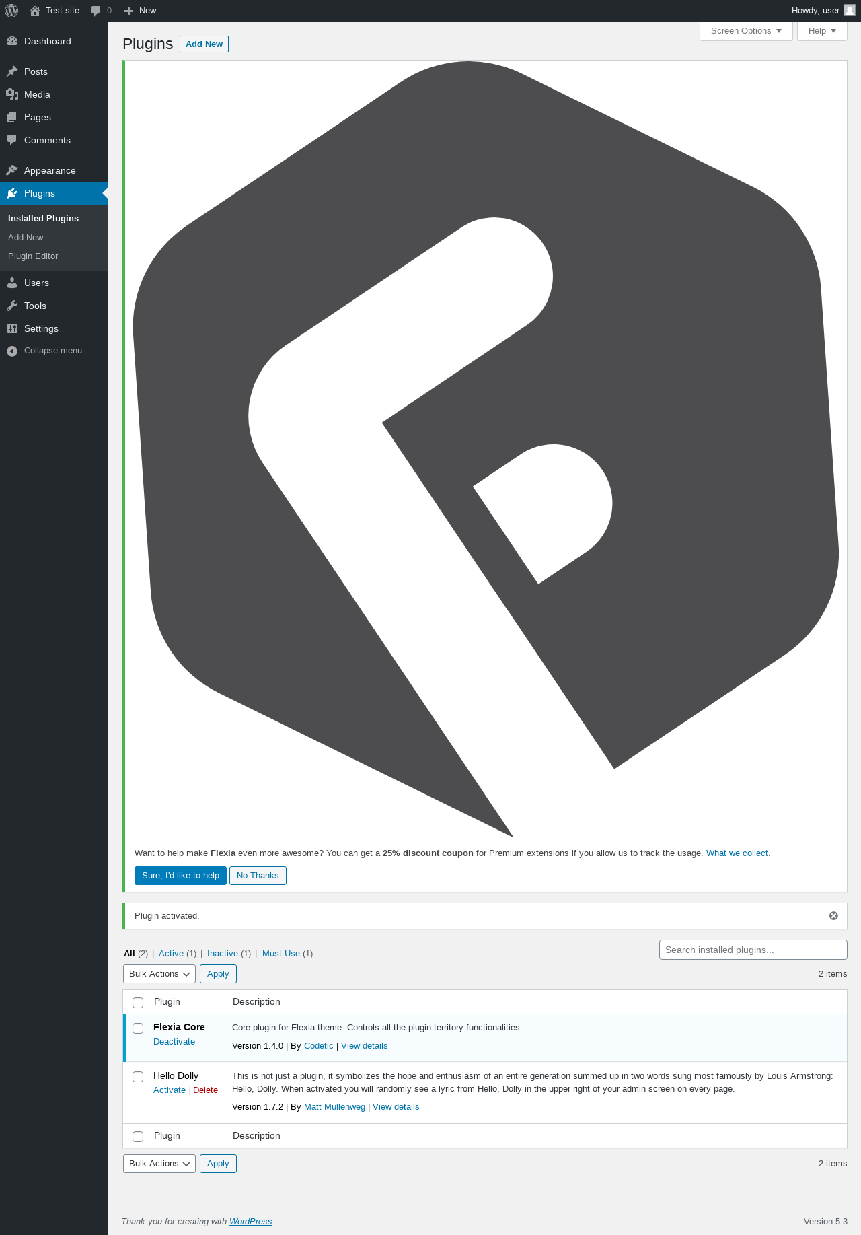This screenshot has width=861, height=1235.
Task: Click Sure, I'd like to help
Action: [180, 876]
